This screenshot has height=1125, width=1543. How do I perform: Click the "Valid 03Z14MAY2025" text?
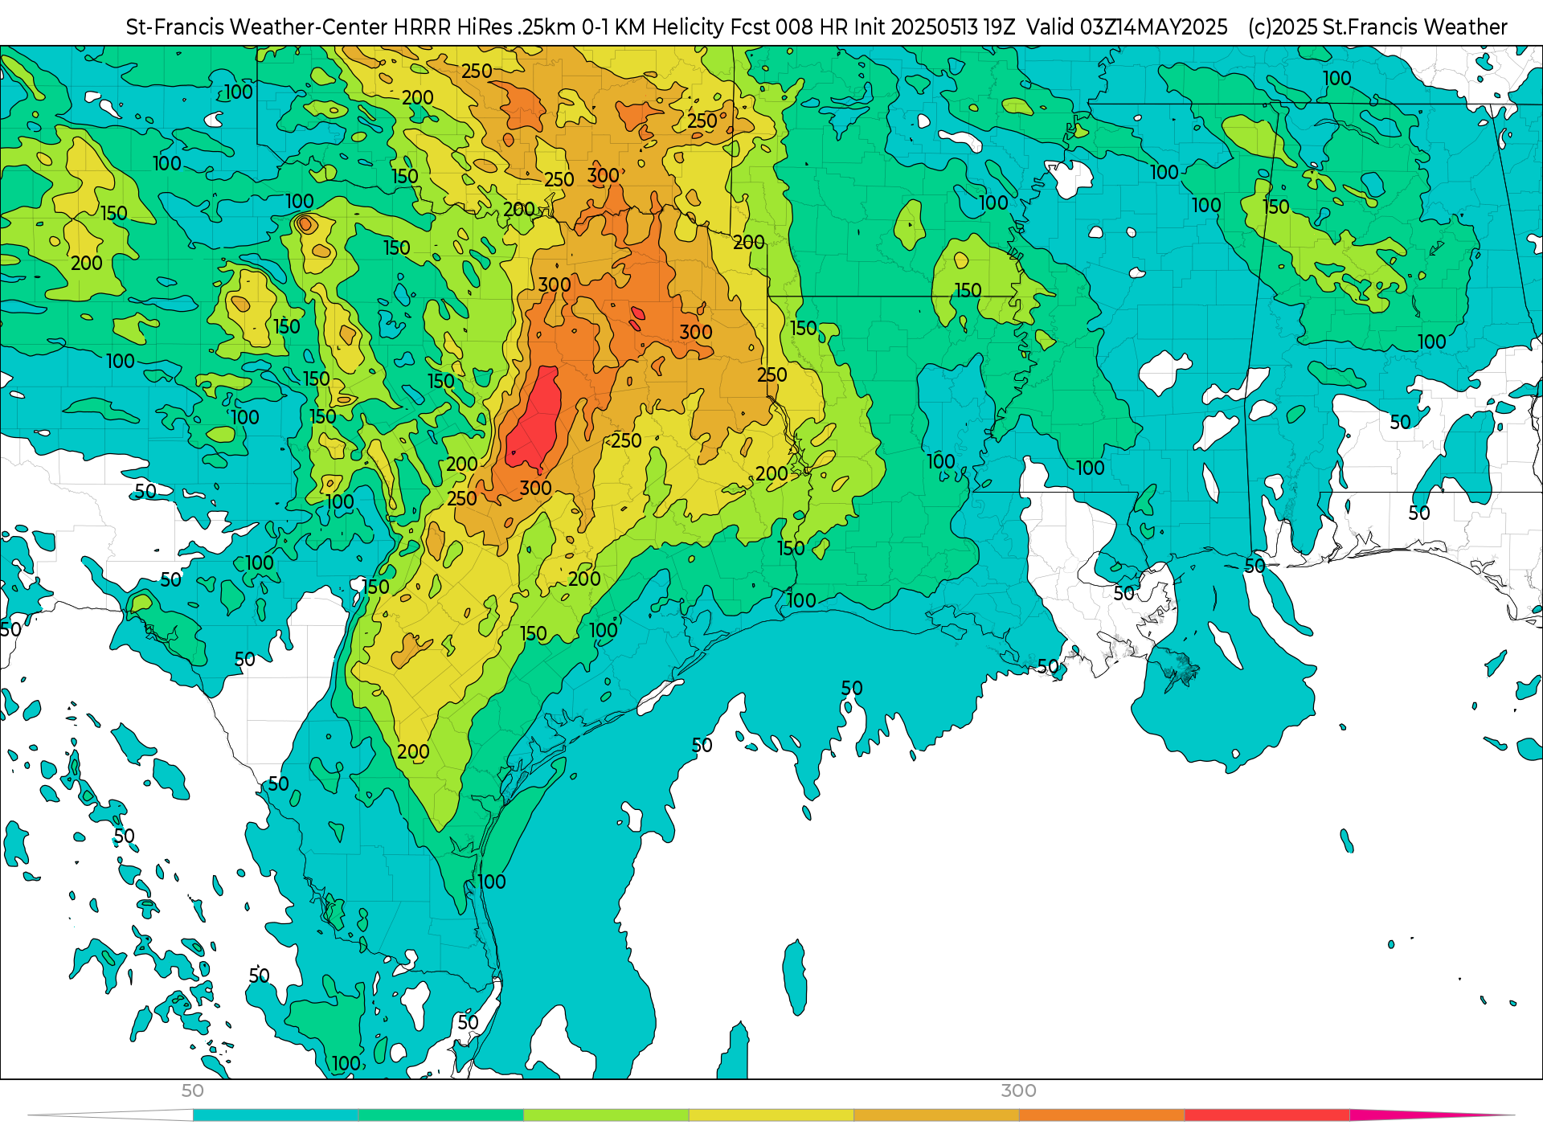point(1127,27)
